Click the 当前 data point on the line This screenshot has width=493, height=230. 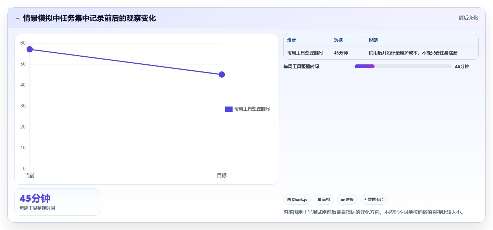30,49
